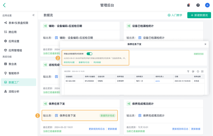Click refresh icon in popup table toolbar
The width and height of the screenshot is (213, 136).
pos(198,72)
